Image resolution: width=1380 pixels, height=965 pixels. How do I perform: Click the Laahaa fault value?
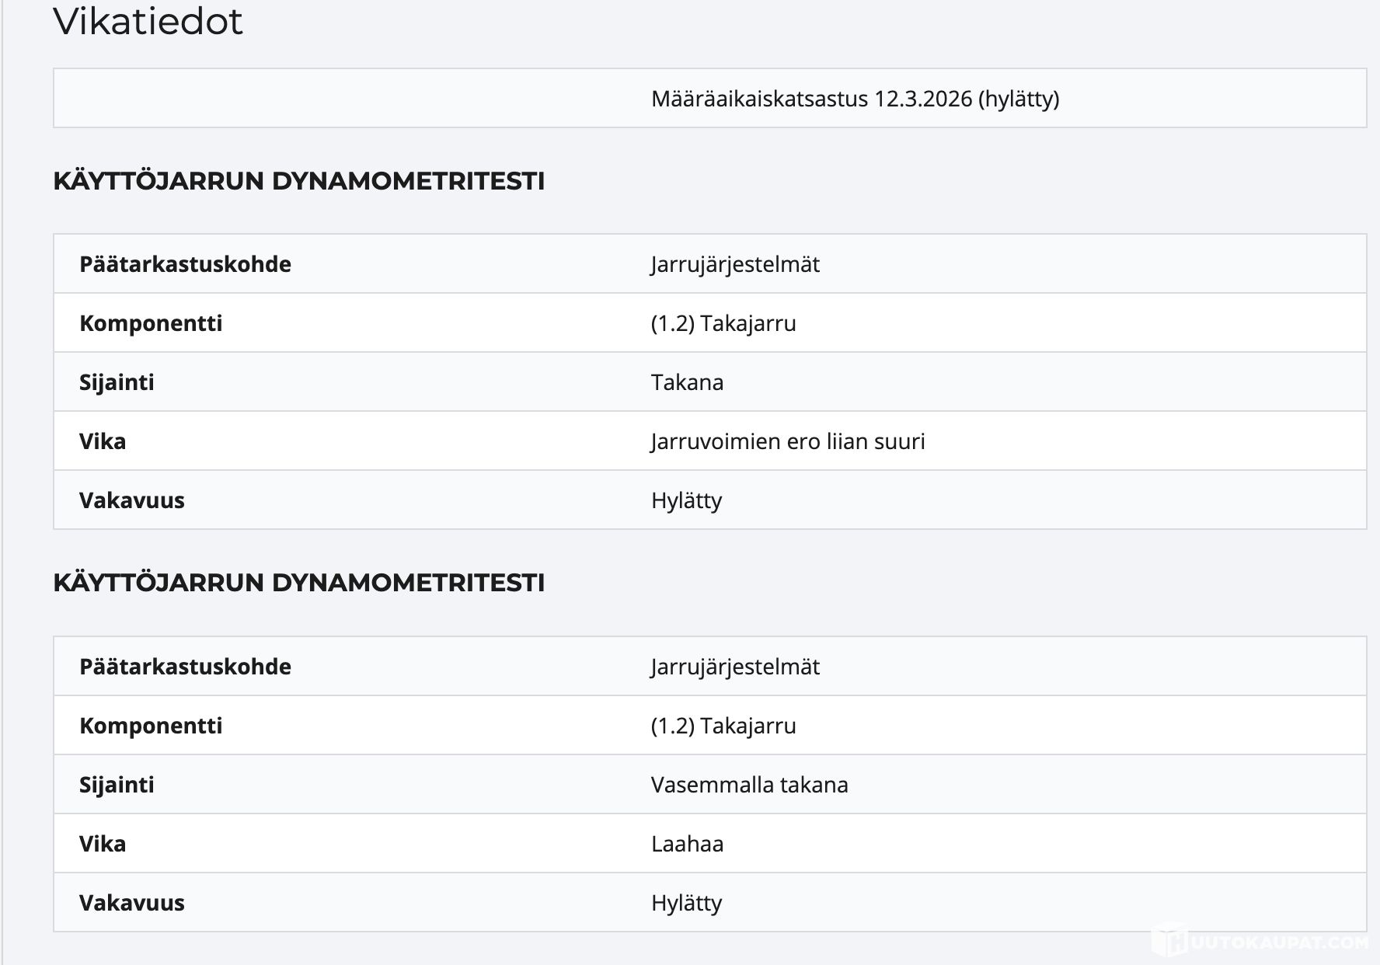point(687,844)
